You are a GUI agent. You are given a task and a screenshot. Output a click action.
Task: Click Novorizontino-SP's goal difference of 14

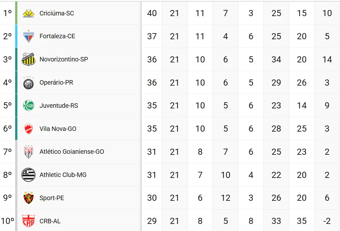(x=327, y=59)
